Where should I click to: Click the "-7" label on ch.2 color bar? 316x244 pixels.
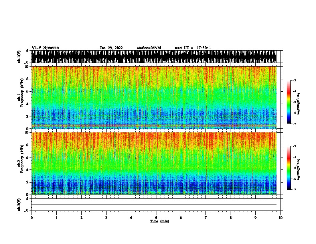pyautogui.click(x=294, y=189)
